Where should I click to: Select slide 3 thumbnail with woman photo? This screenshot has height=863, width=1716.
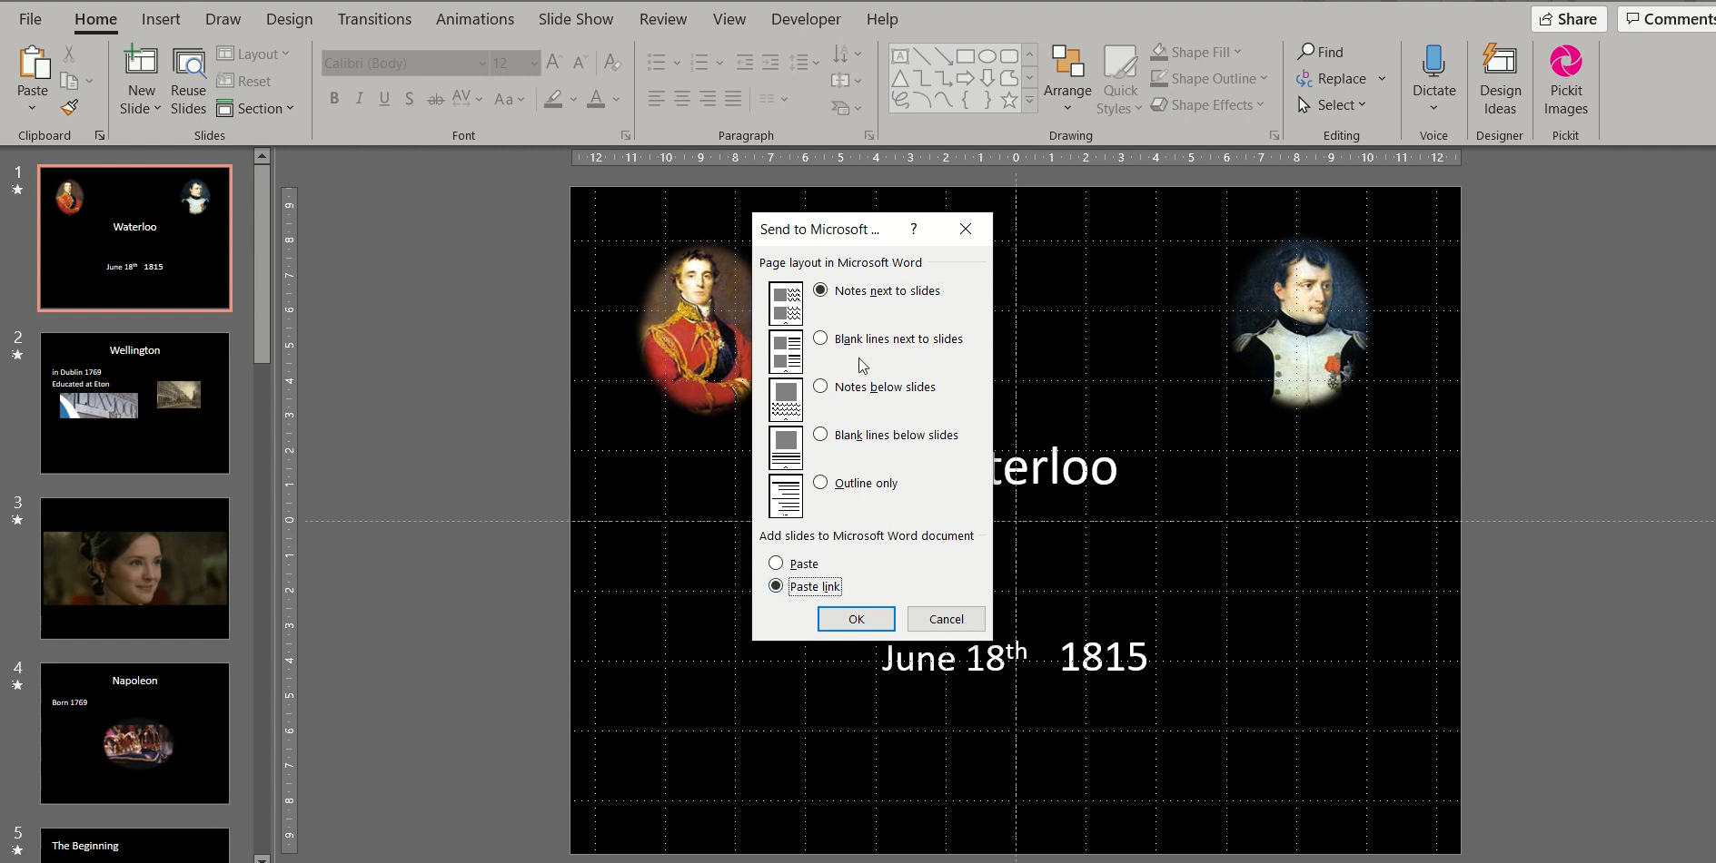pos(134,568)
